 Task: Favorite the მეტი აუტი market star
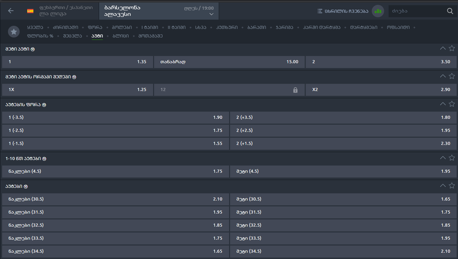point(452,48)
